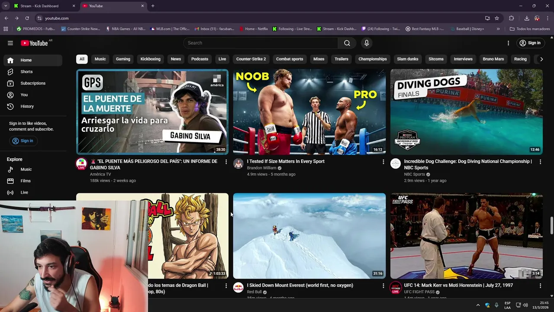The width and height of the screenshot is (554, 312).
Task: Select the All filter chip
Action: click(x=82, y=59)
